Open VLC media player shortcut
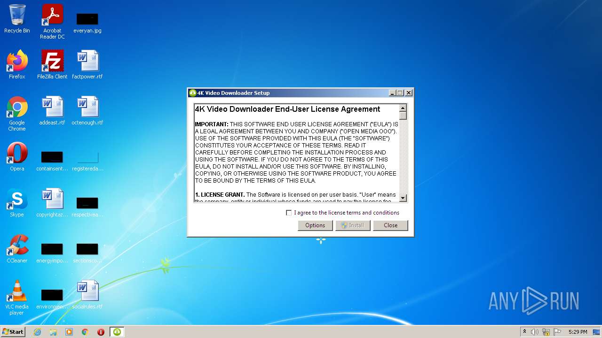The width and height of the screenshot is (602, 338). 17,298
